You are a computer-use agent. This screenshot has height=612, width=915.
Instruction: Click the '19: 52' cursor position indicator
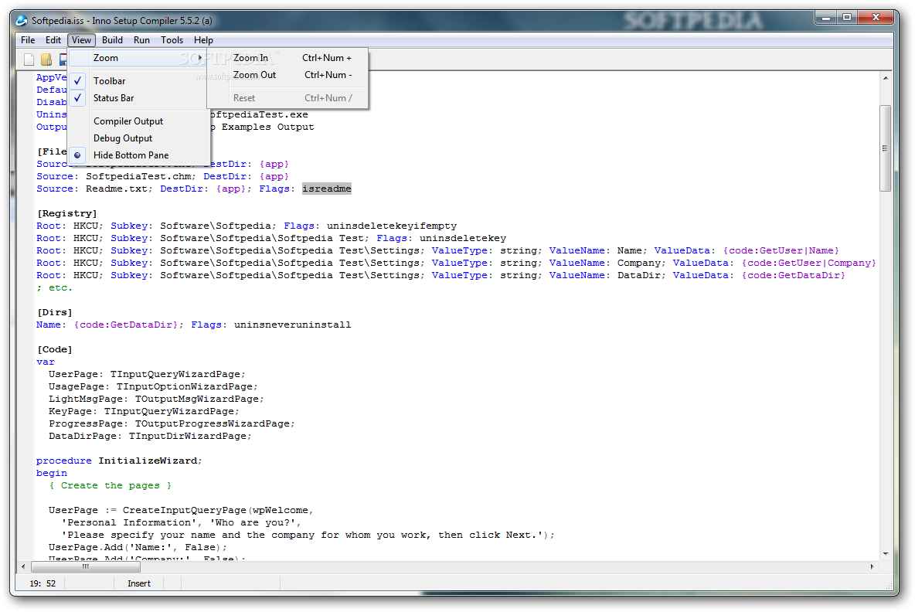43,583
